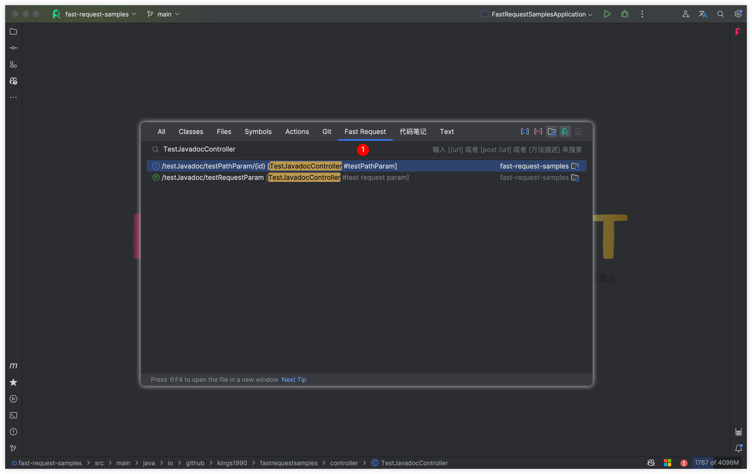Toggle the project folder filter icon
The height and width of the screenshot is (474, 752).
pos(551,132)
